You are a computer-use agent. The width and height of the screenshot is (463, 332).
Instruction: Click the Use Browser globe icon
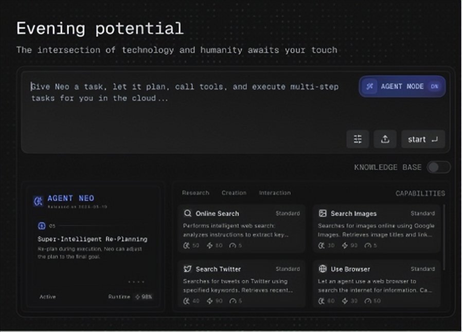point(323,269)
